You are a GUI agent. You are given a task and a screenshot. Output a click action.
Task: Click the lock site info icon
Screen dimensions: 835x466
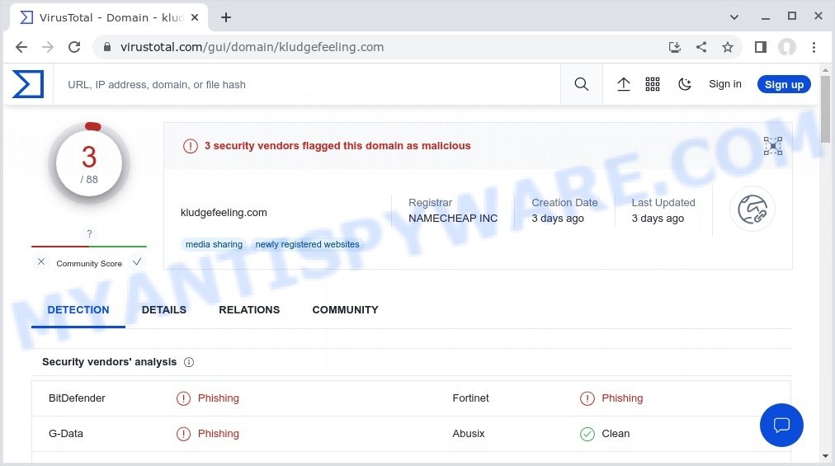107,47
